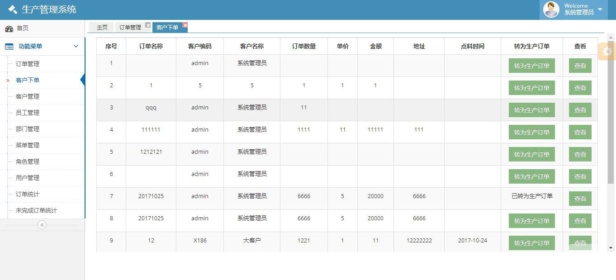
Task: Click the gavel logo icon in header
Action: pyautogui.click(x=13, y=9)
